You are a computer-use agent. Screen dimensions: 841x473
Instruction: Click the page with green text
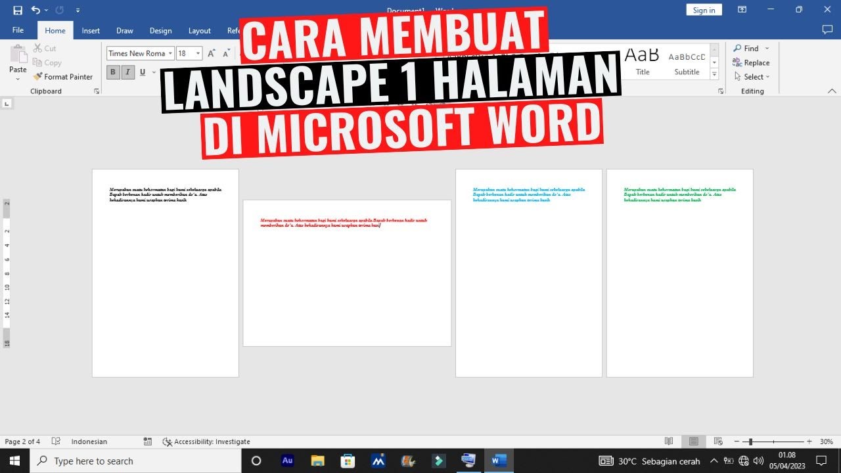[x=679, y=273]
